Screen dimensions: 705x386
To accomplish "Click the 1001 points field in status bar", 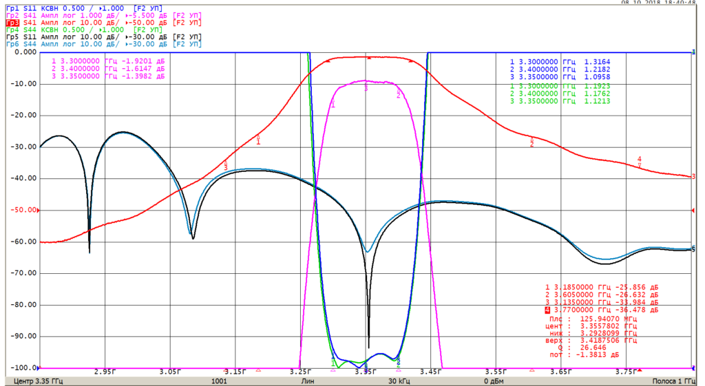I will (219, 381).
